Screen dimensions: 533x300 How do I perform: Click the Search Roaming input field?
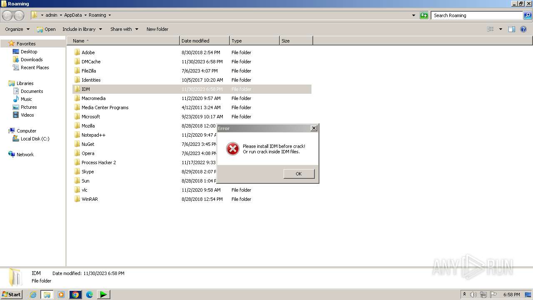477,15
